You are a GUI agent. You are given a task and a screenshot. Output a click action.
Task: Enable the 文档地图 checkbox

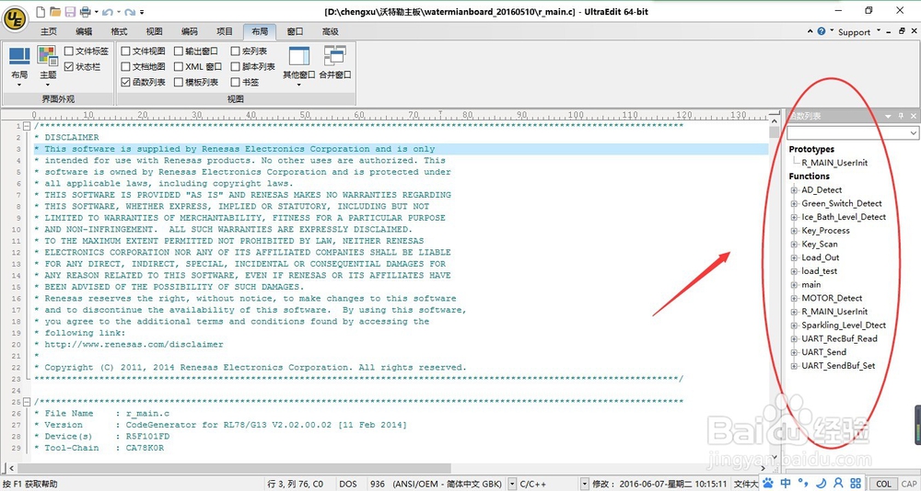(125, 66)
